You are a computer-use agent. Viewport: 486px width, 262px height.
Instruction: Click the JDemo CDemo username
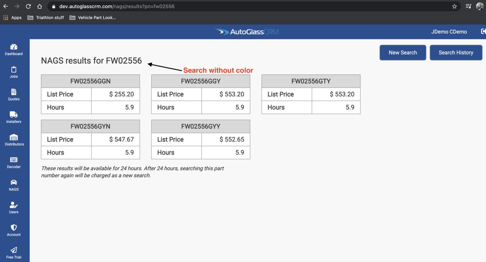449,32
